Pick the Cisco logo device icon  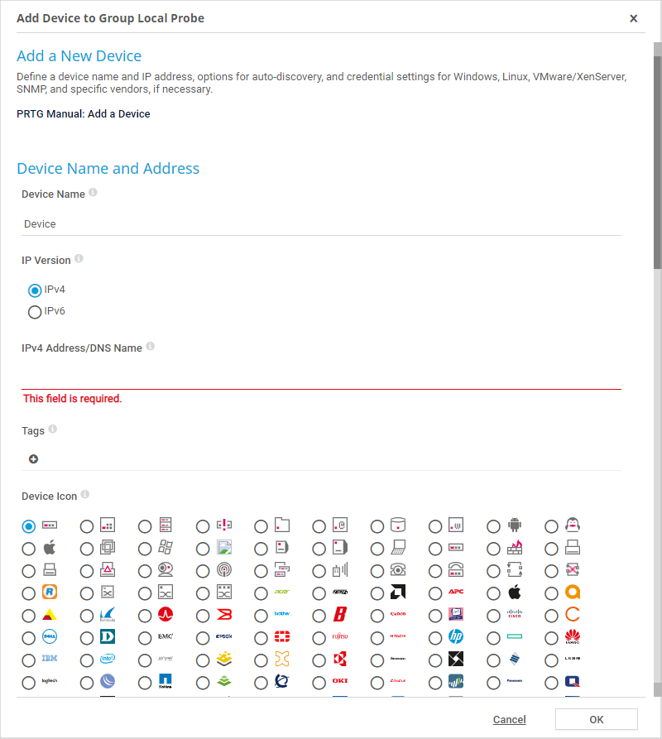click(x=493, y=615)
